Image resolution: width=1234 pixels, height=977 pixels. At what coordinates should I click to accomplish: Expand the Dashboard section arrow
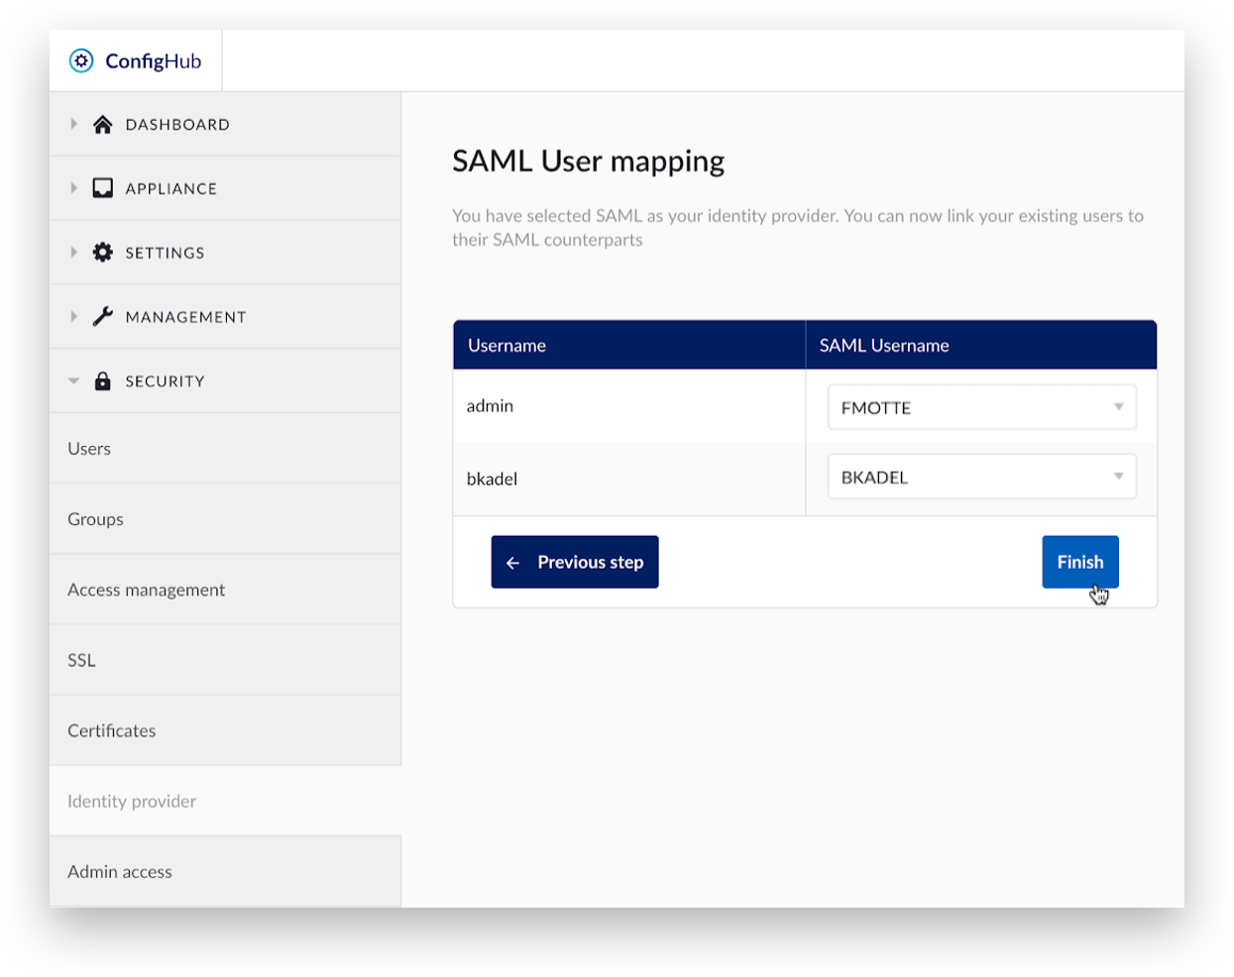(x=73, y=124)
